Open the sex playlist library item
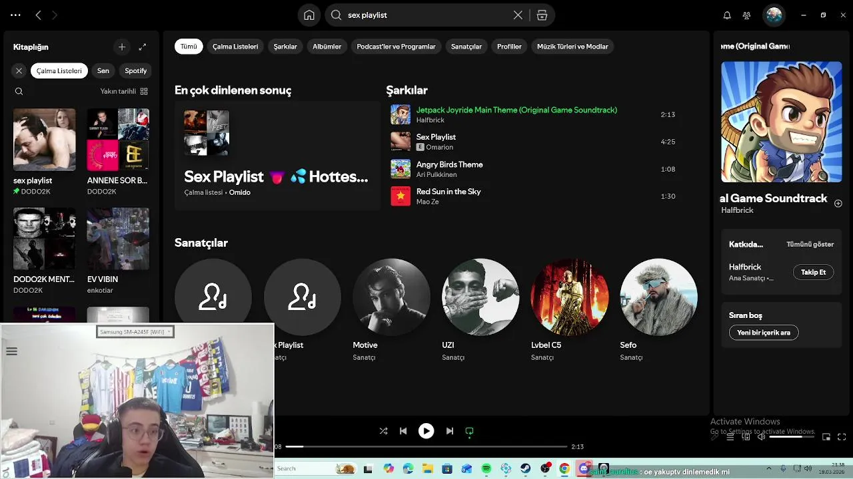853x479 pixels. (x=44, y=152)
